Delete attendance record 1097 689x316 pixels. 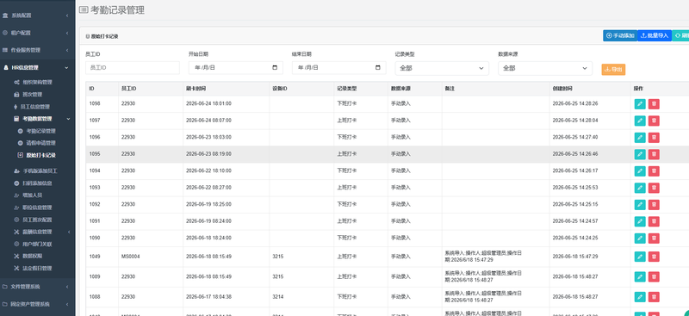654,121
